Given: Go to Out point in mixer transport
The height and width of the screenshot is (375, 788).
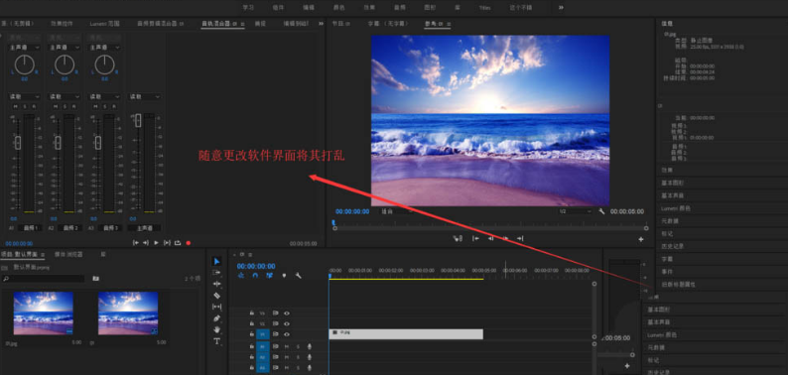Looking at the screenshot, I should (145, 243).
